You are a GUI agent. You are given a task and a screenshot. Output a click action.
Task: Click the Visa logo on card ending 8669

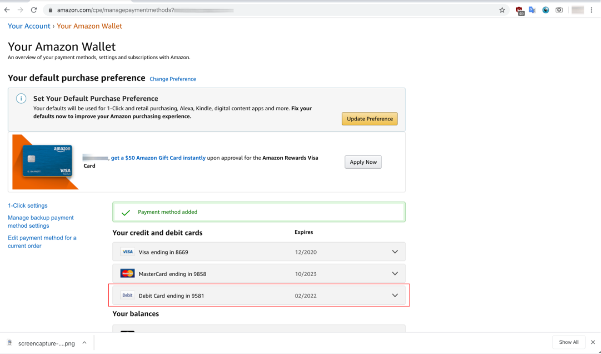[127, 252]
